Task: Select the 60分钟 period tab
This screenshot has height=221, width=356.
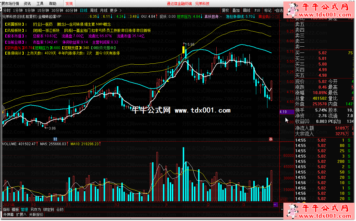Action: pyautogui.click(x=71, y=10)
